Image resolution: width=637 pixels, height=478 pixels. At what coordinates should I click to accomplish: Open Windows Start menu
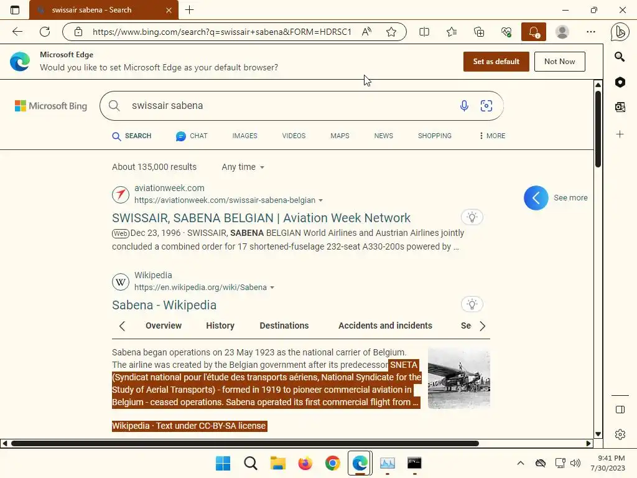(223, 463)
